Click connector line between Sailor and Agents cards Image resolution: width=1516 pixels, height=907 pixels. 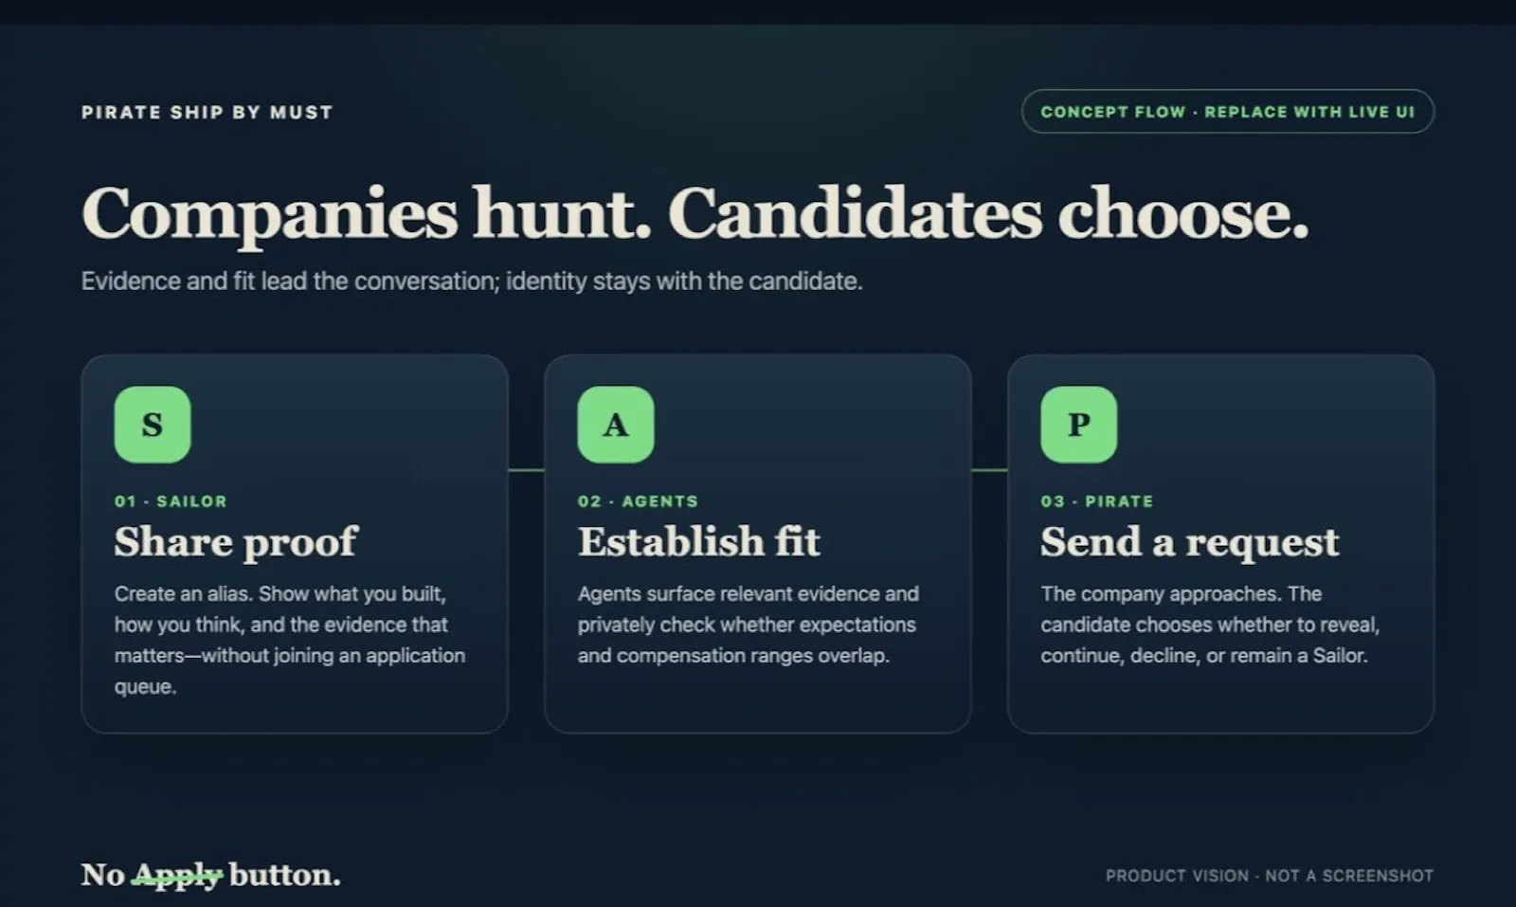pyautogui.click(x=527, y=469)
